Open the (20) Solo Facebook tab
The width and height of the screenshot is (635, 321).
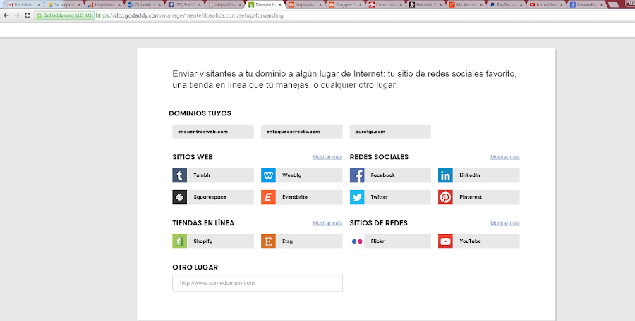(184, 5)
